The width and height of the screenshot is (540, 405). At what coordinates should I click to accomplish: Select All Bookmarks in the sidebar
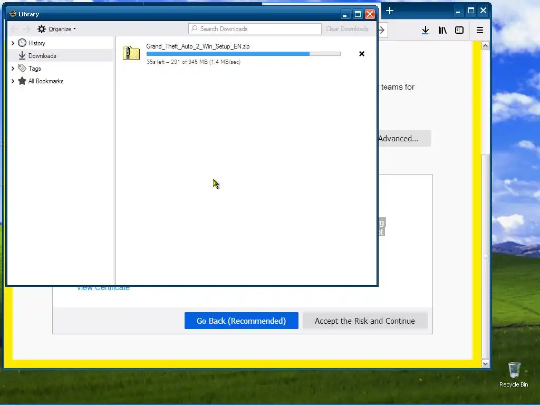46,81
